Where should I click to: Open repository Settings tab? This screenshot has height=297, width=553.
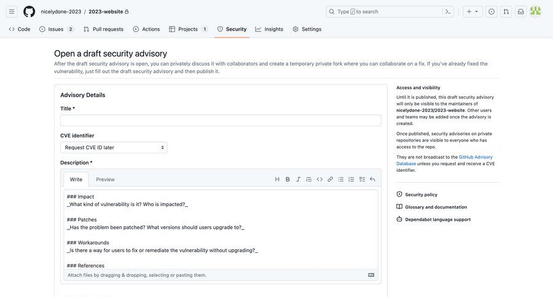click(x=307, y=29)
